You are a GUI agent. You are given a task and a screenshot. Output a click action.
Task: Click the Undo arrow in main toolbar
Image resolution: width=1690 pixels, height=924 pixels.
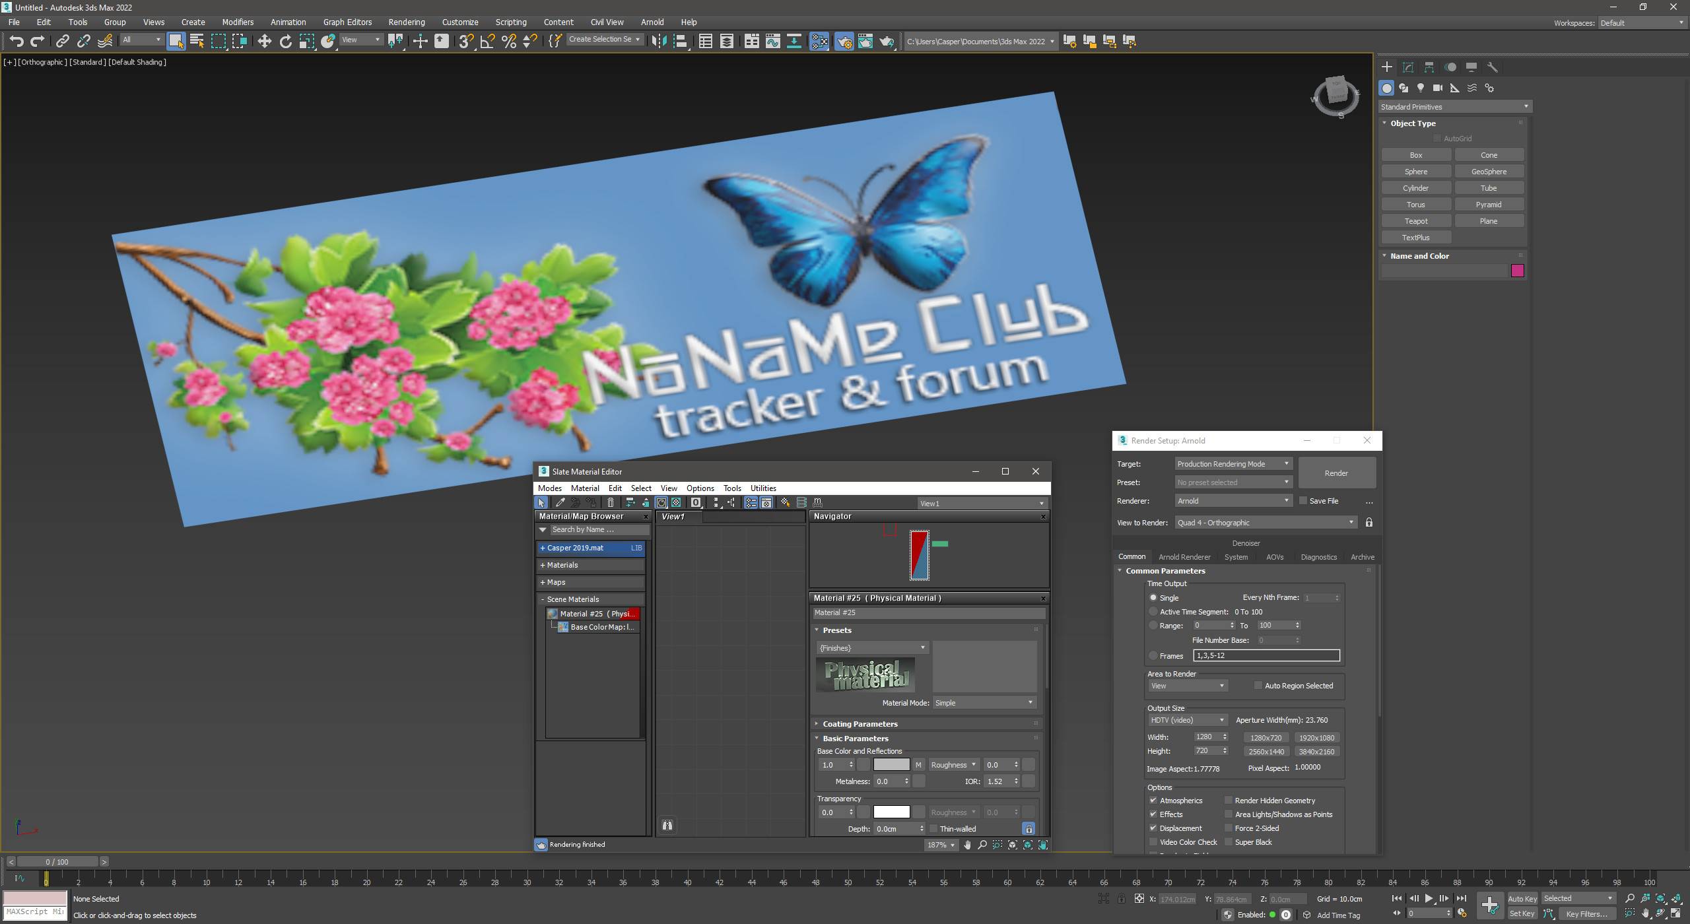(x=17, y=41)
